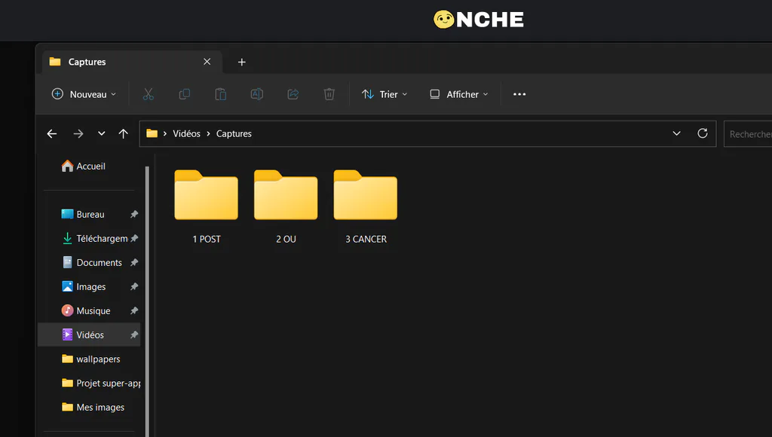Open Accueil in the sidebar
772x437 pixels.
click(x=84, y=167)
